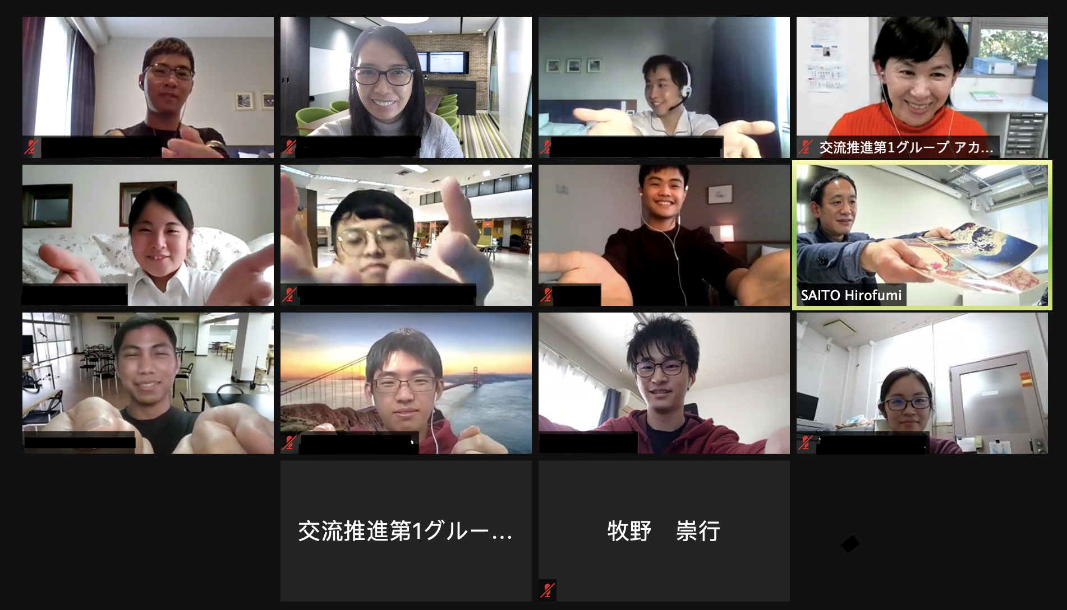Click the black diamond mark in empty area
The width and height of the screenshot is (1067, 610).
tap(850, 544)
